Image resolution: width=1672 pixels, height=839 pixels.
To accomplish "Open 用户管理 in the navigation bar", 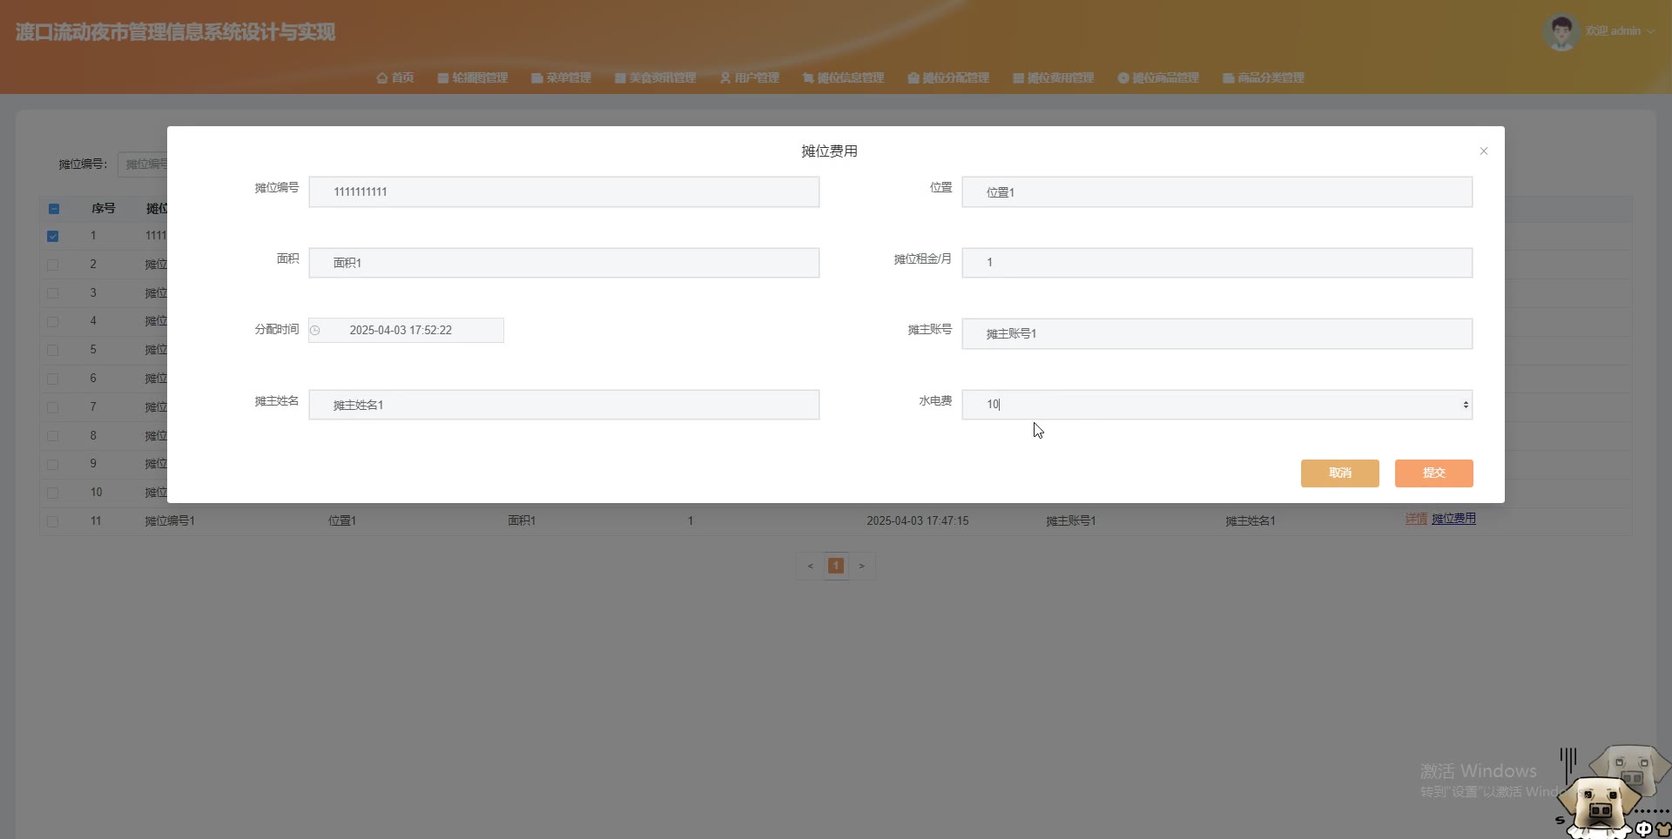I will coord(749,77).
